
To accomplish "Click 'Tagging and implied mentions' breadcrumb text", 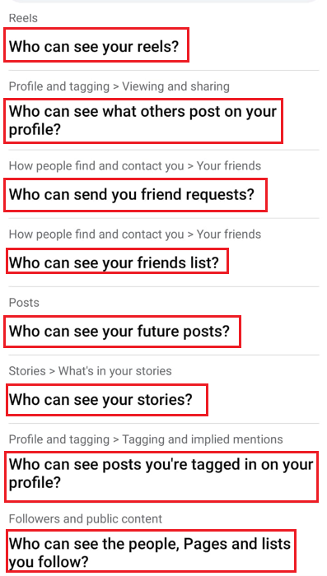I will click(203, 439).
